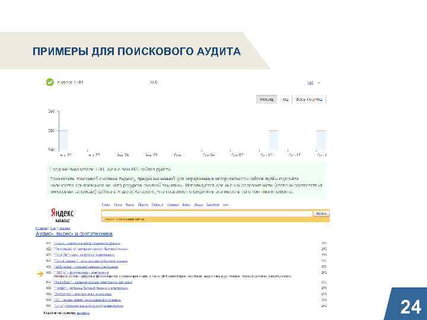Open the Почта link in Yandex header
Screen dimensions: 427x320
coord(117,204)
